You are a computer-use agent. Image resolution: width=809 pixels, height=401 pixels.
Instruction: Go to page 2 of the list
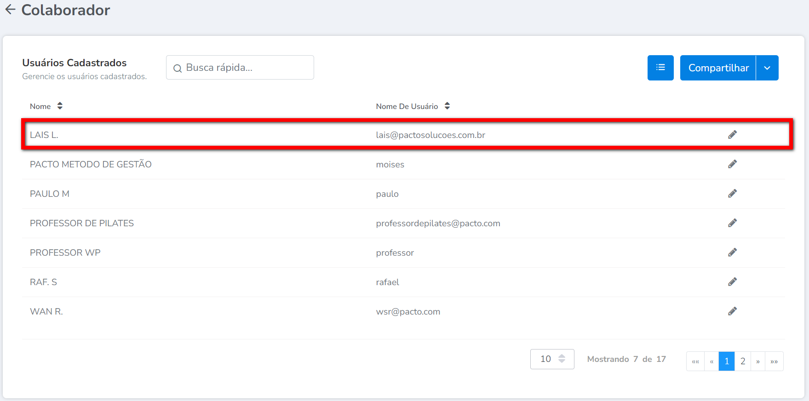pos(742,361)
